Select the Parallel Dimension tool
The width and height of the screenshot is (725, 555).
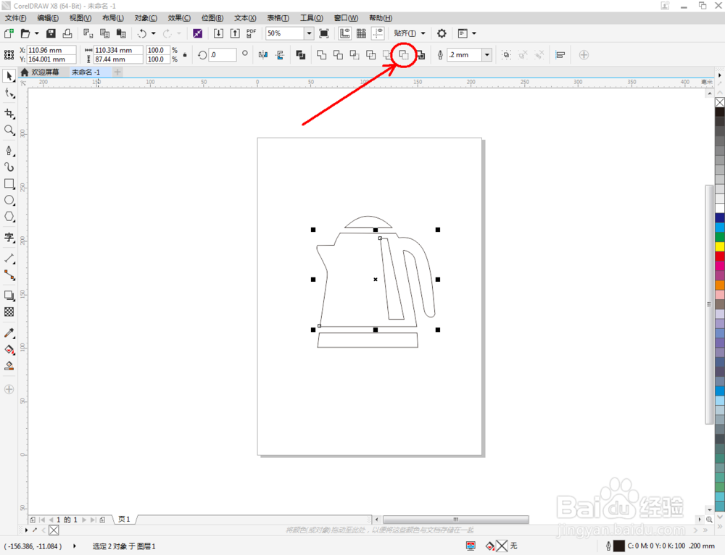(x=9, y=259)
